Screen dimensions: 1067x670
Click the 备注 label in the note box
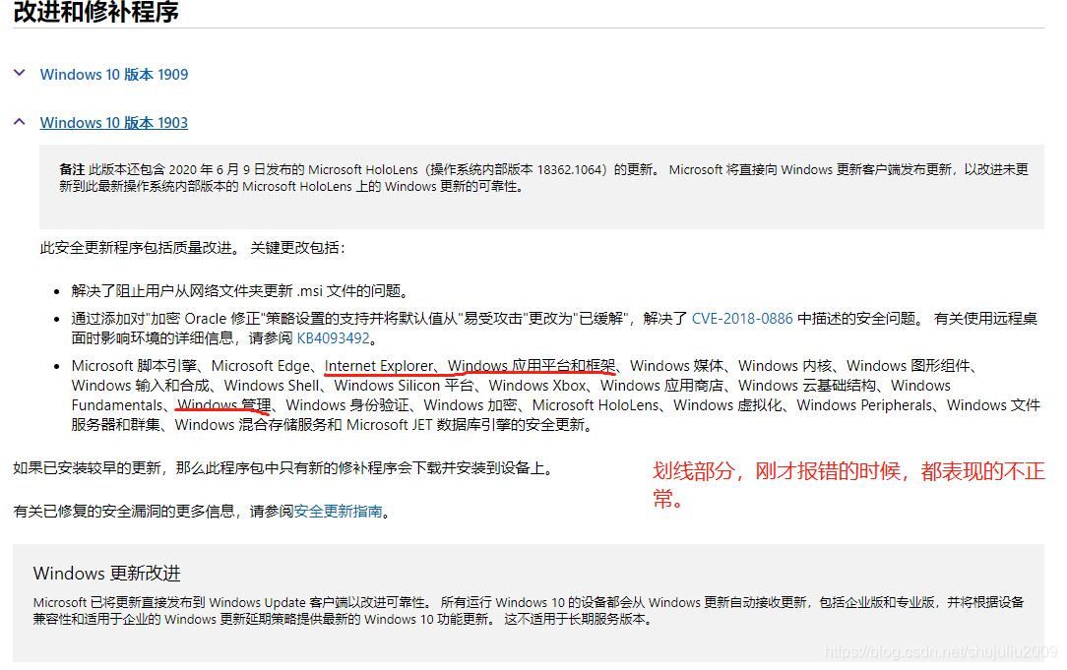tap(72, 169)
